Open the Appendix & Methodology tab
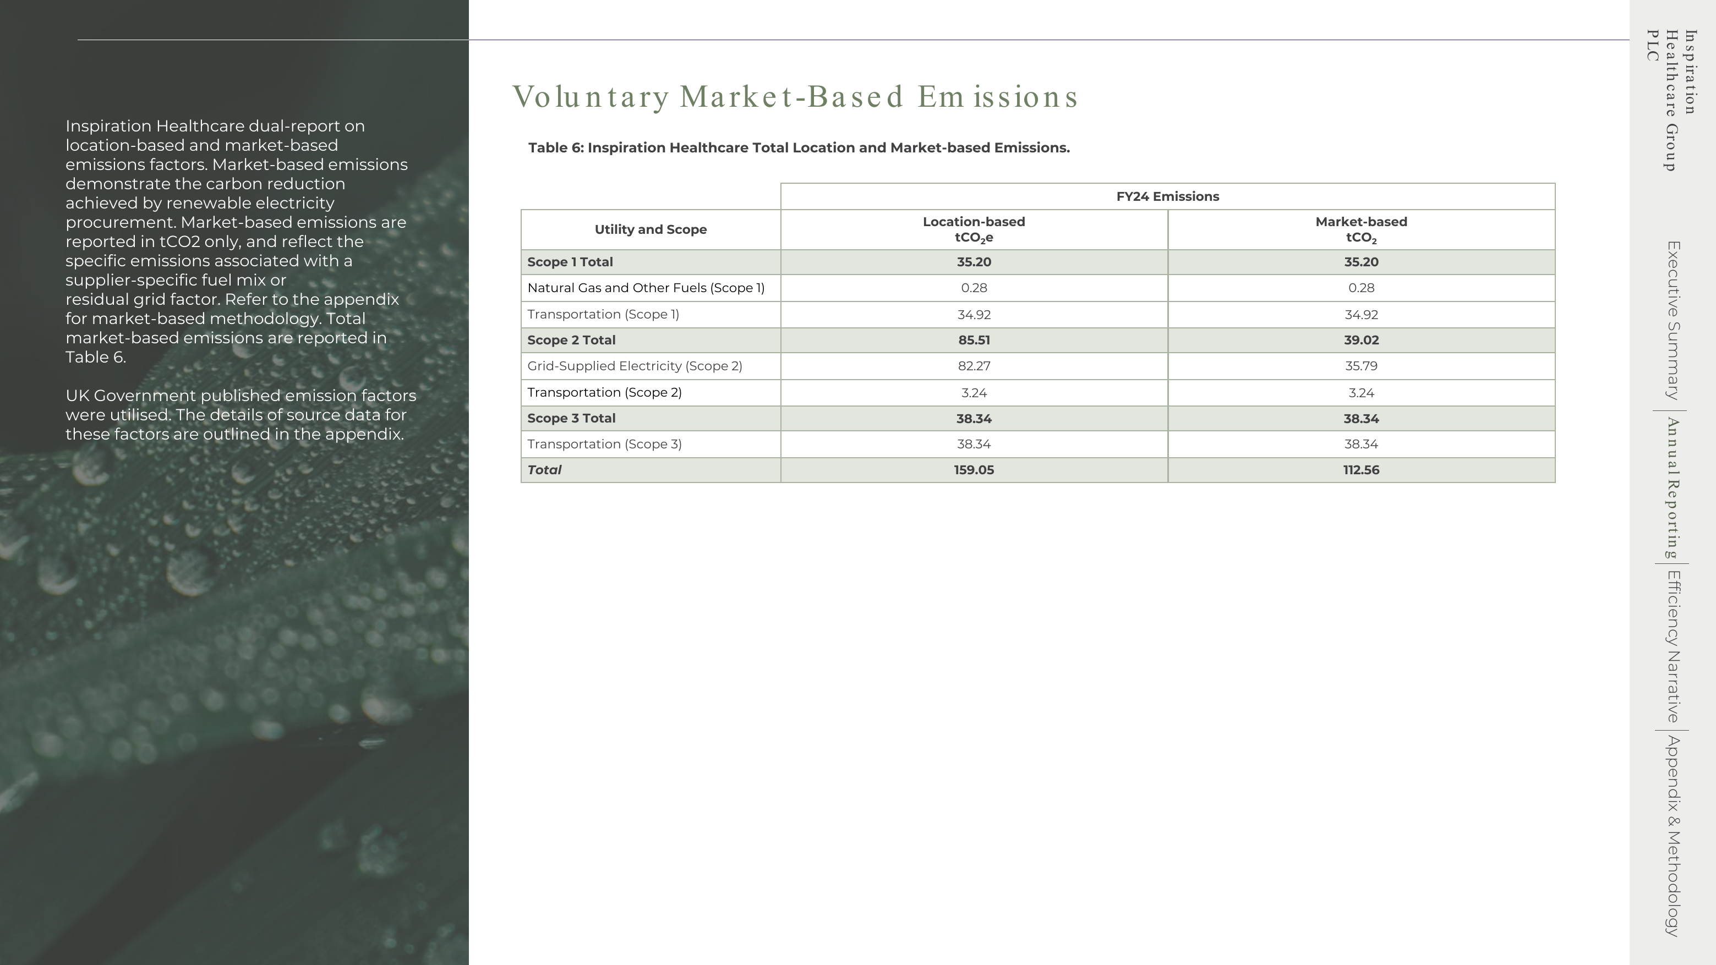The width and height of the screenshot is (1716, 965). [x=1673, y=836]
